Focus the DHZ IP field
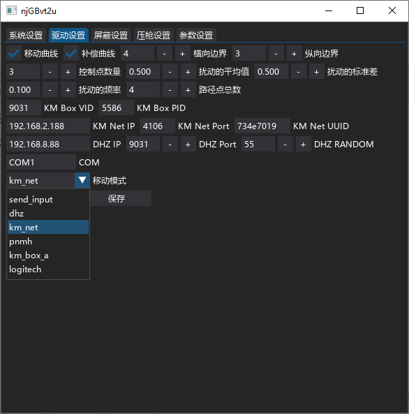Screen dimensions: 409x414 pos(48,144)
